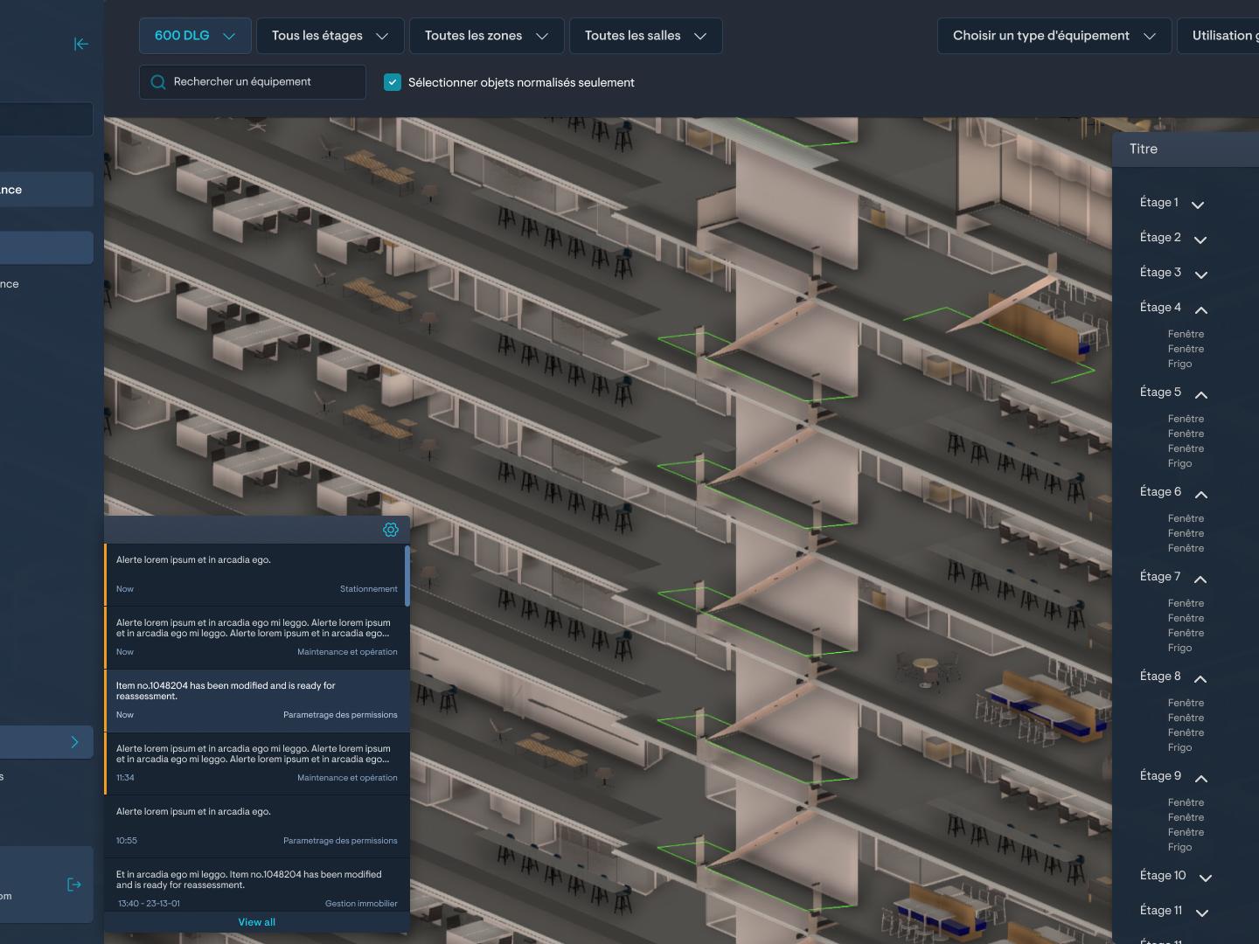Open the Toutes les zones dropdown
Viewport: 1259px width, 944px height.
pos(487,36)
